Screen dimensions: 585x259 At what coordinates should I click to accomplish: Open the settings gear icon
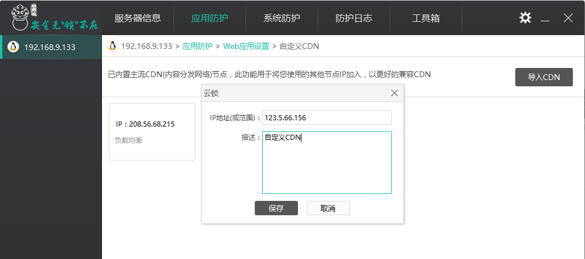click(x=525, y=17)
